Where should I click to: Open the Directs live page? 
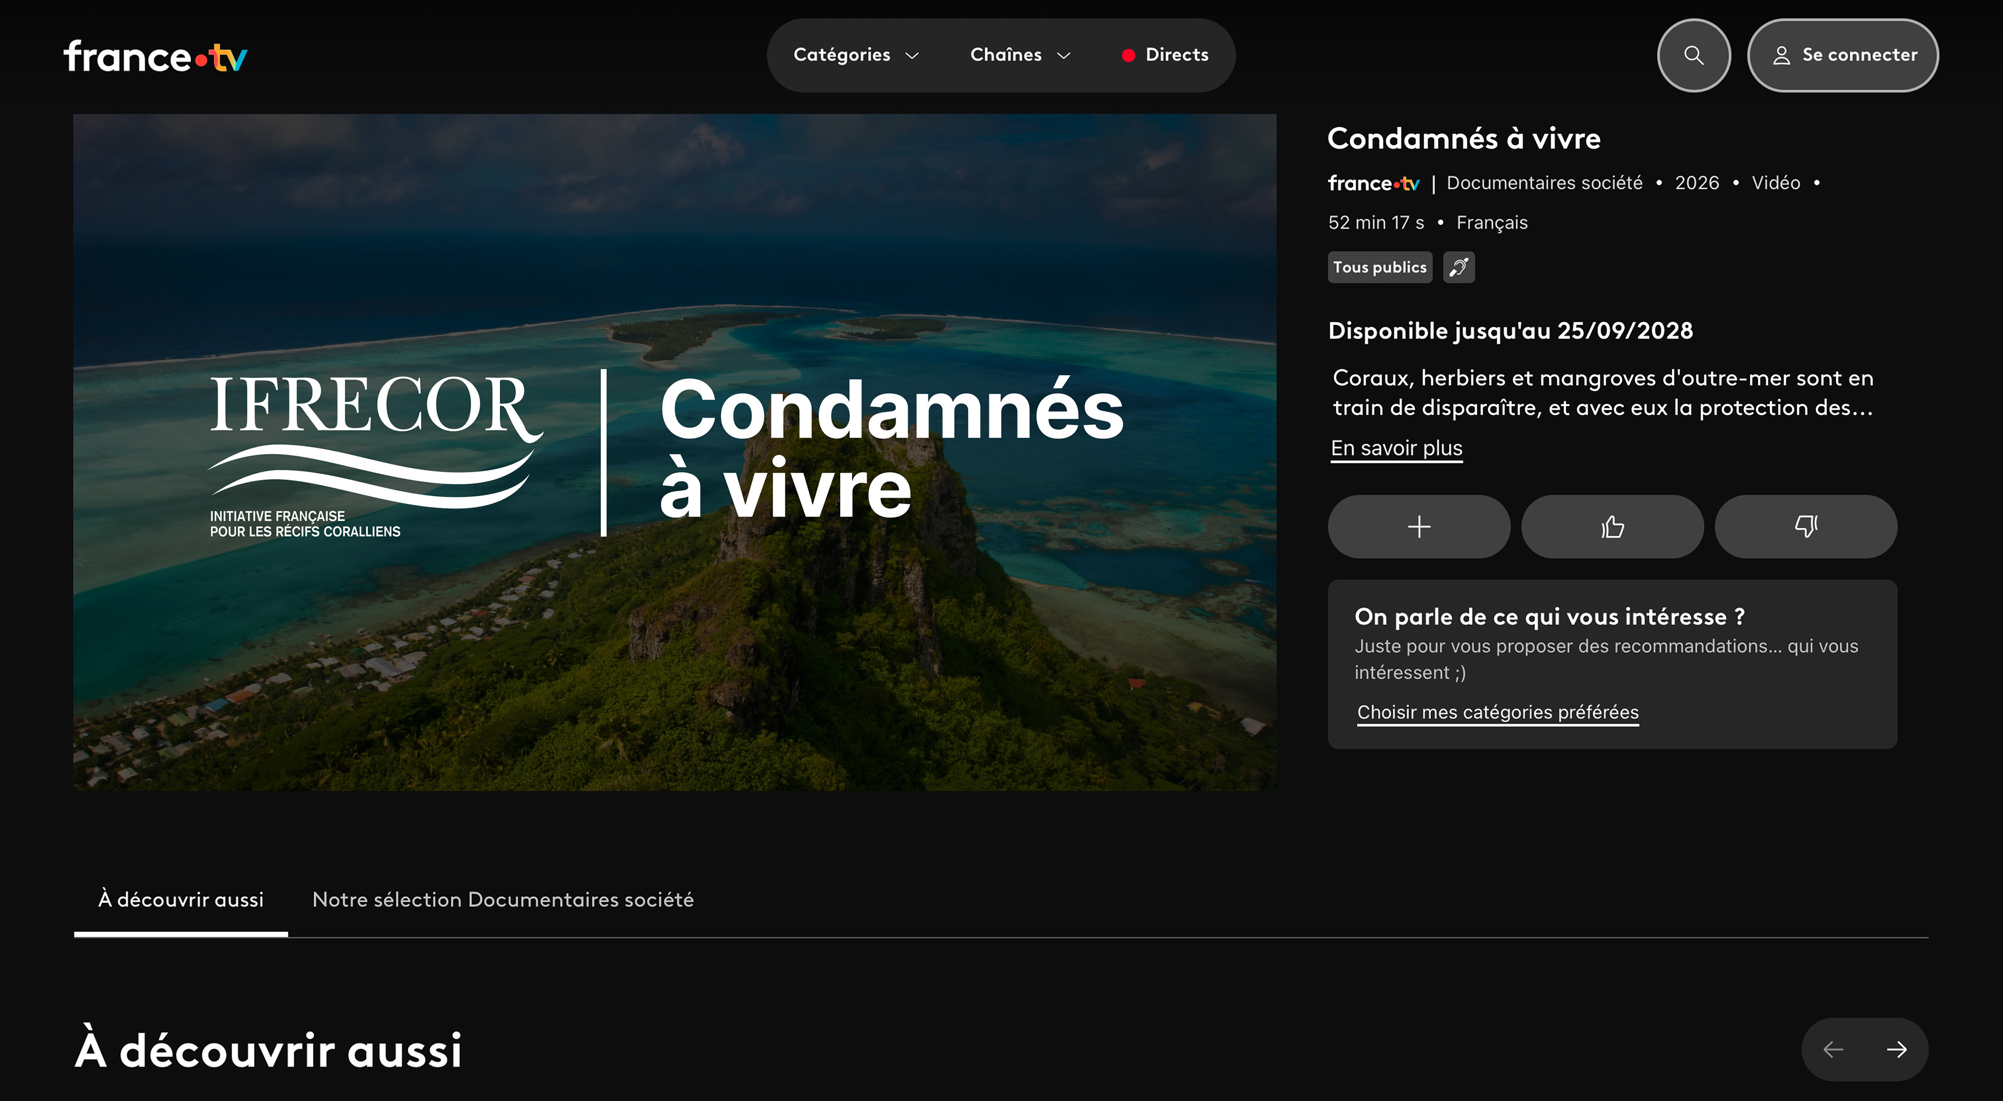pyautogui.click(x=1166, y=55)
